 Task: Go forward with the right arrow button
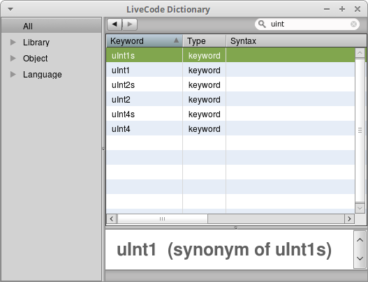[x=130, y=24]
